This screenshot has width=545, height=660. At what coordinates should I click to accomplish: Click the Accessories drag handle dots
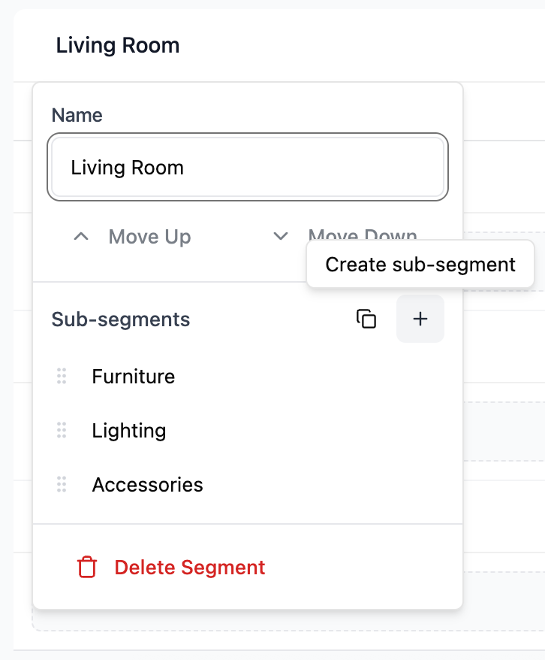point(62,485)
